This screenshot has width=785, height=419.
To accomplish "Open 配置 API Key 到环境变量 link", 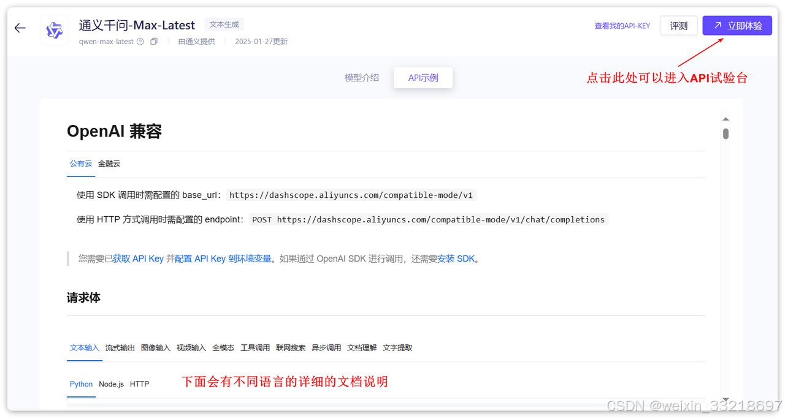I will (223, 259).
